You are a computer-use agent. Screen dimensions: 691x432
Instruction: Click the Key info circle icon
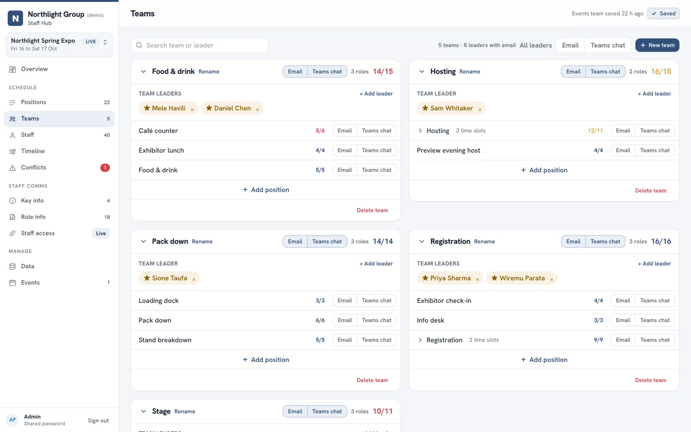pyautogui.click(x=13, y=200)
